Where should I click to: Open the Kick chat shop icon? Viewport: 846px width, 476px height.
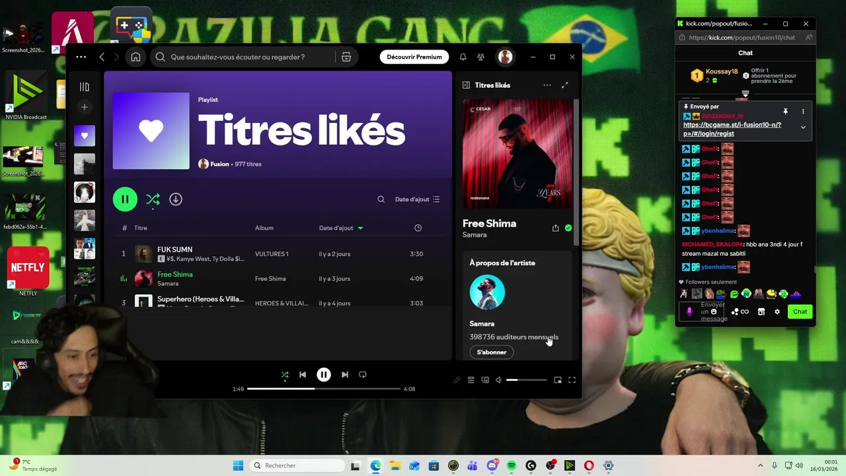761,311
